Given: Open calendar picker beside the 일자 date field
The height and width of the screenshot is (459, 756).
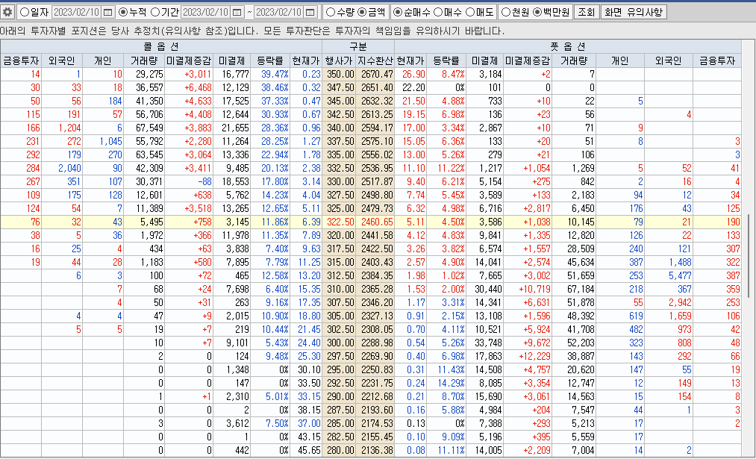Looking at the screenshot, I should point(108,12).
